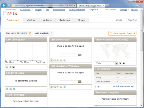Click the page vertical scrollbar thumb
Viewport: 144px width, 108px height.
(142, 30)
